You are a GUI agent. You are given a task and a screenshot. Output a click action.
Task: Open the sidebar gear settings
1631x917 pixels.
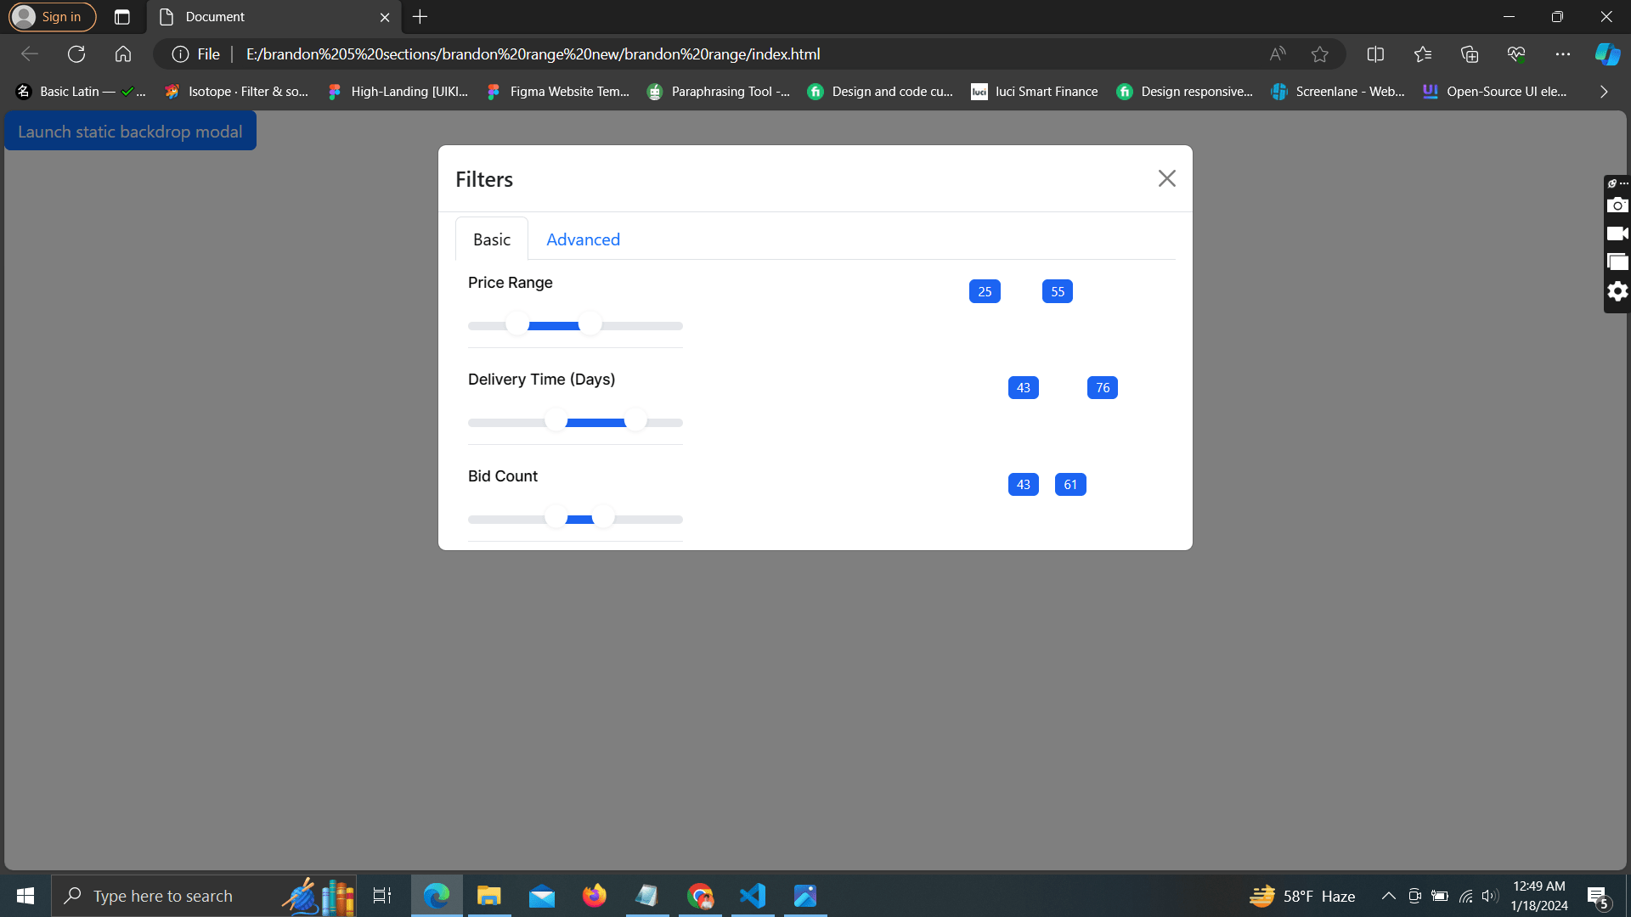pos(1617,291)
